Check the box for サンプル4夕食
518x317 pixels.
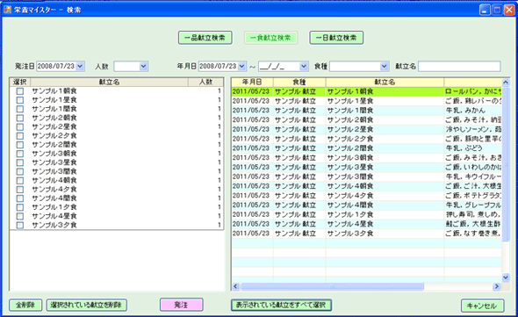[x=20, y=190]
